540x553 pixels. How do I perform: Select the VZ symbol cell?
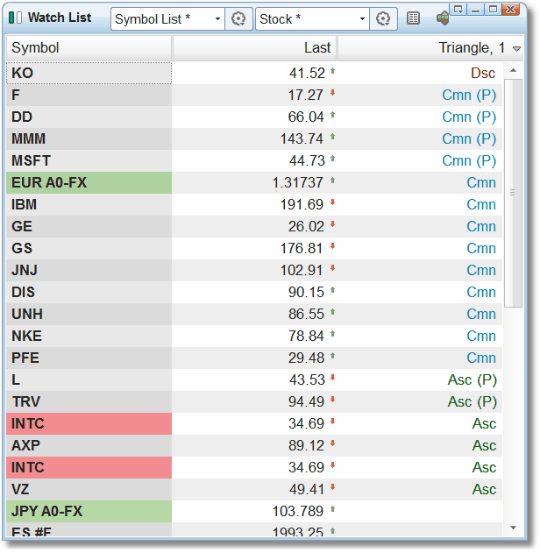point(89,489)
